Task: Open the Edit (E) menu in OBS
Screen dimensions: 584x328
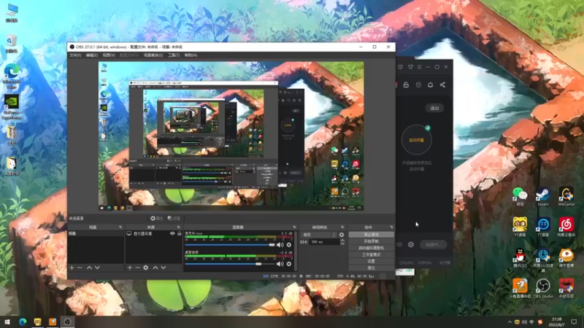Action: 92,55
